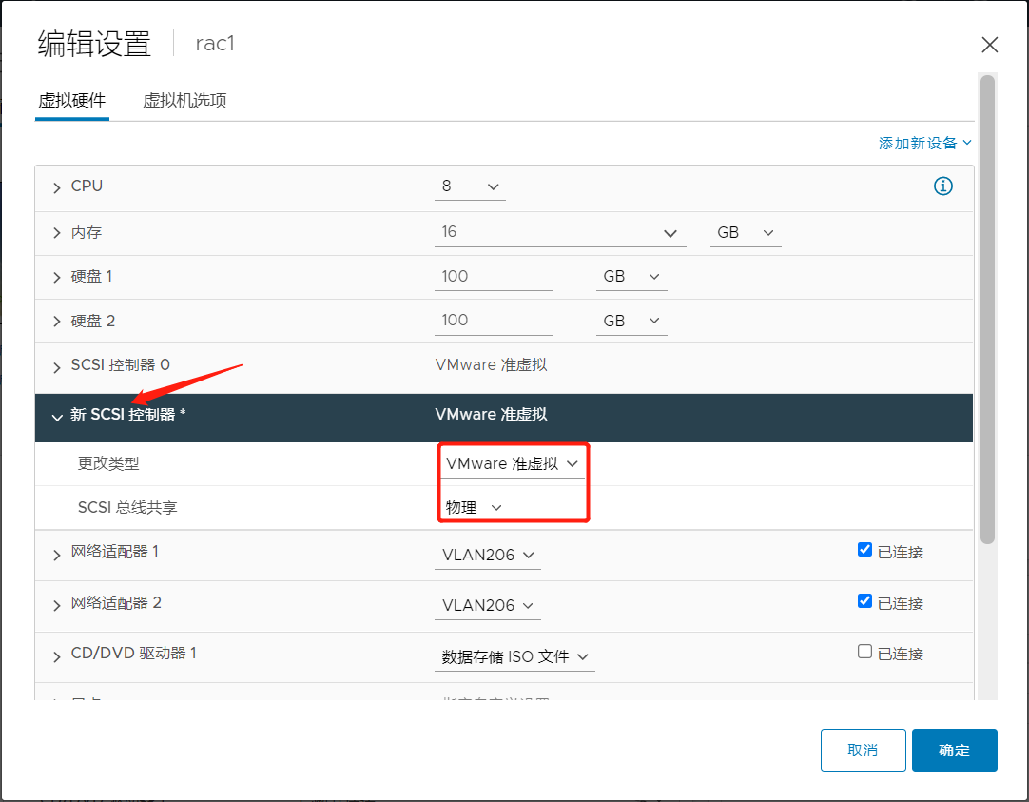1029x802 pixels.
Task: Open CD/DVD 数据存储 ISO 文件 dropdown
Action: point(514,657)
